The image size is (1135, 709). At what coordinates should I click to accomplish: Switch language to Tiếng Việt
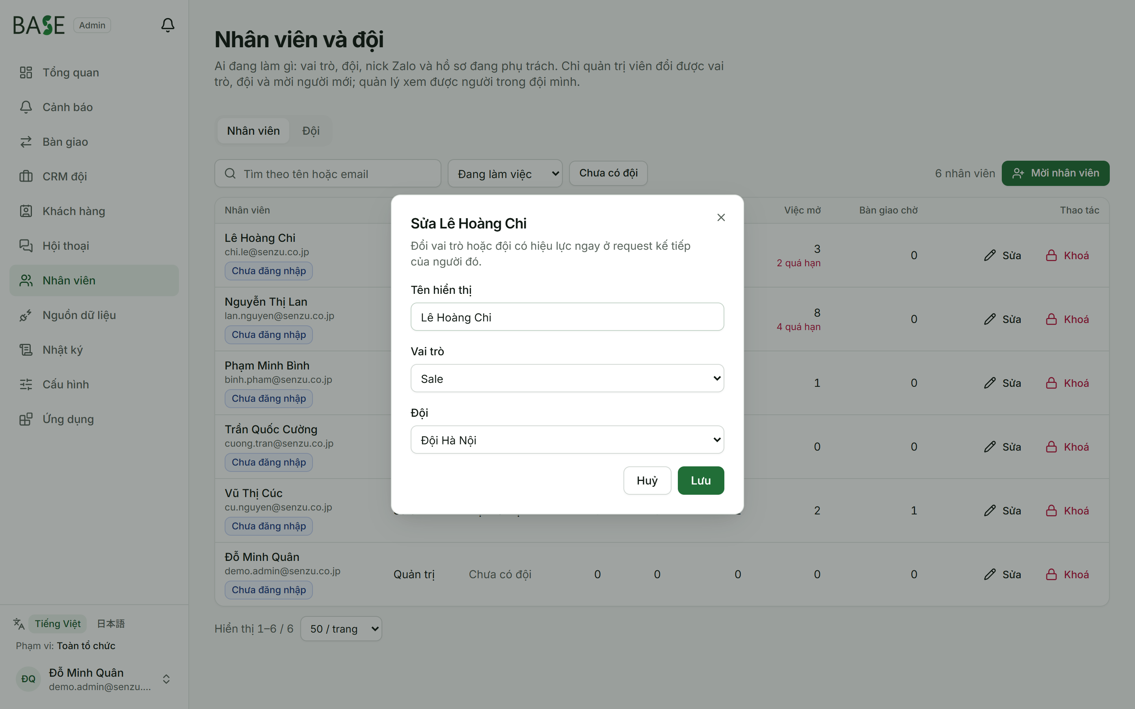pos(58,624)
